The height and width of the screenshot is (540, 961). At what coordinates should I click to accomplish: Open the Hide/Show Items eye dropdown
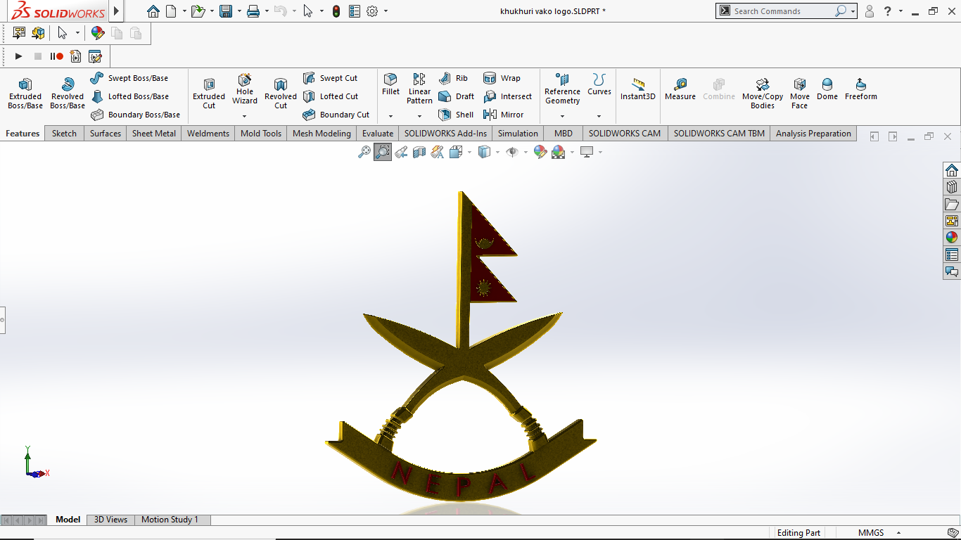pyautogui.click(x=526, y=152)
